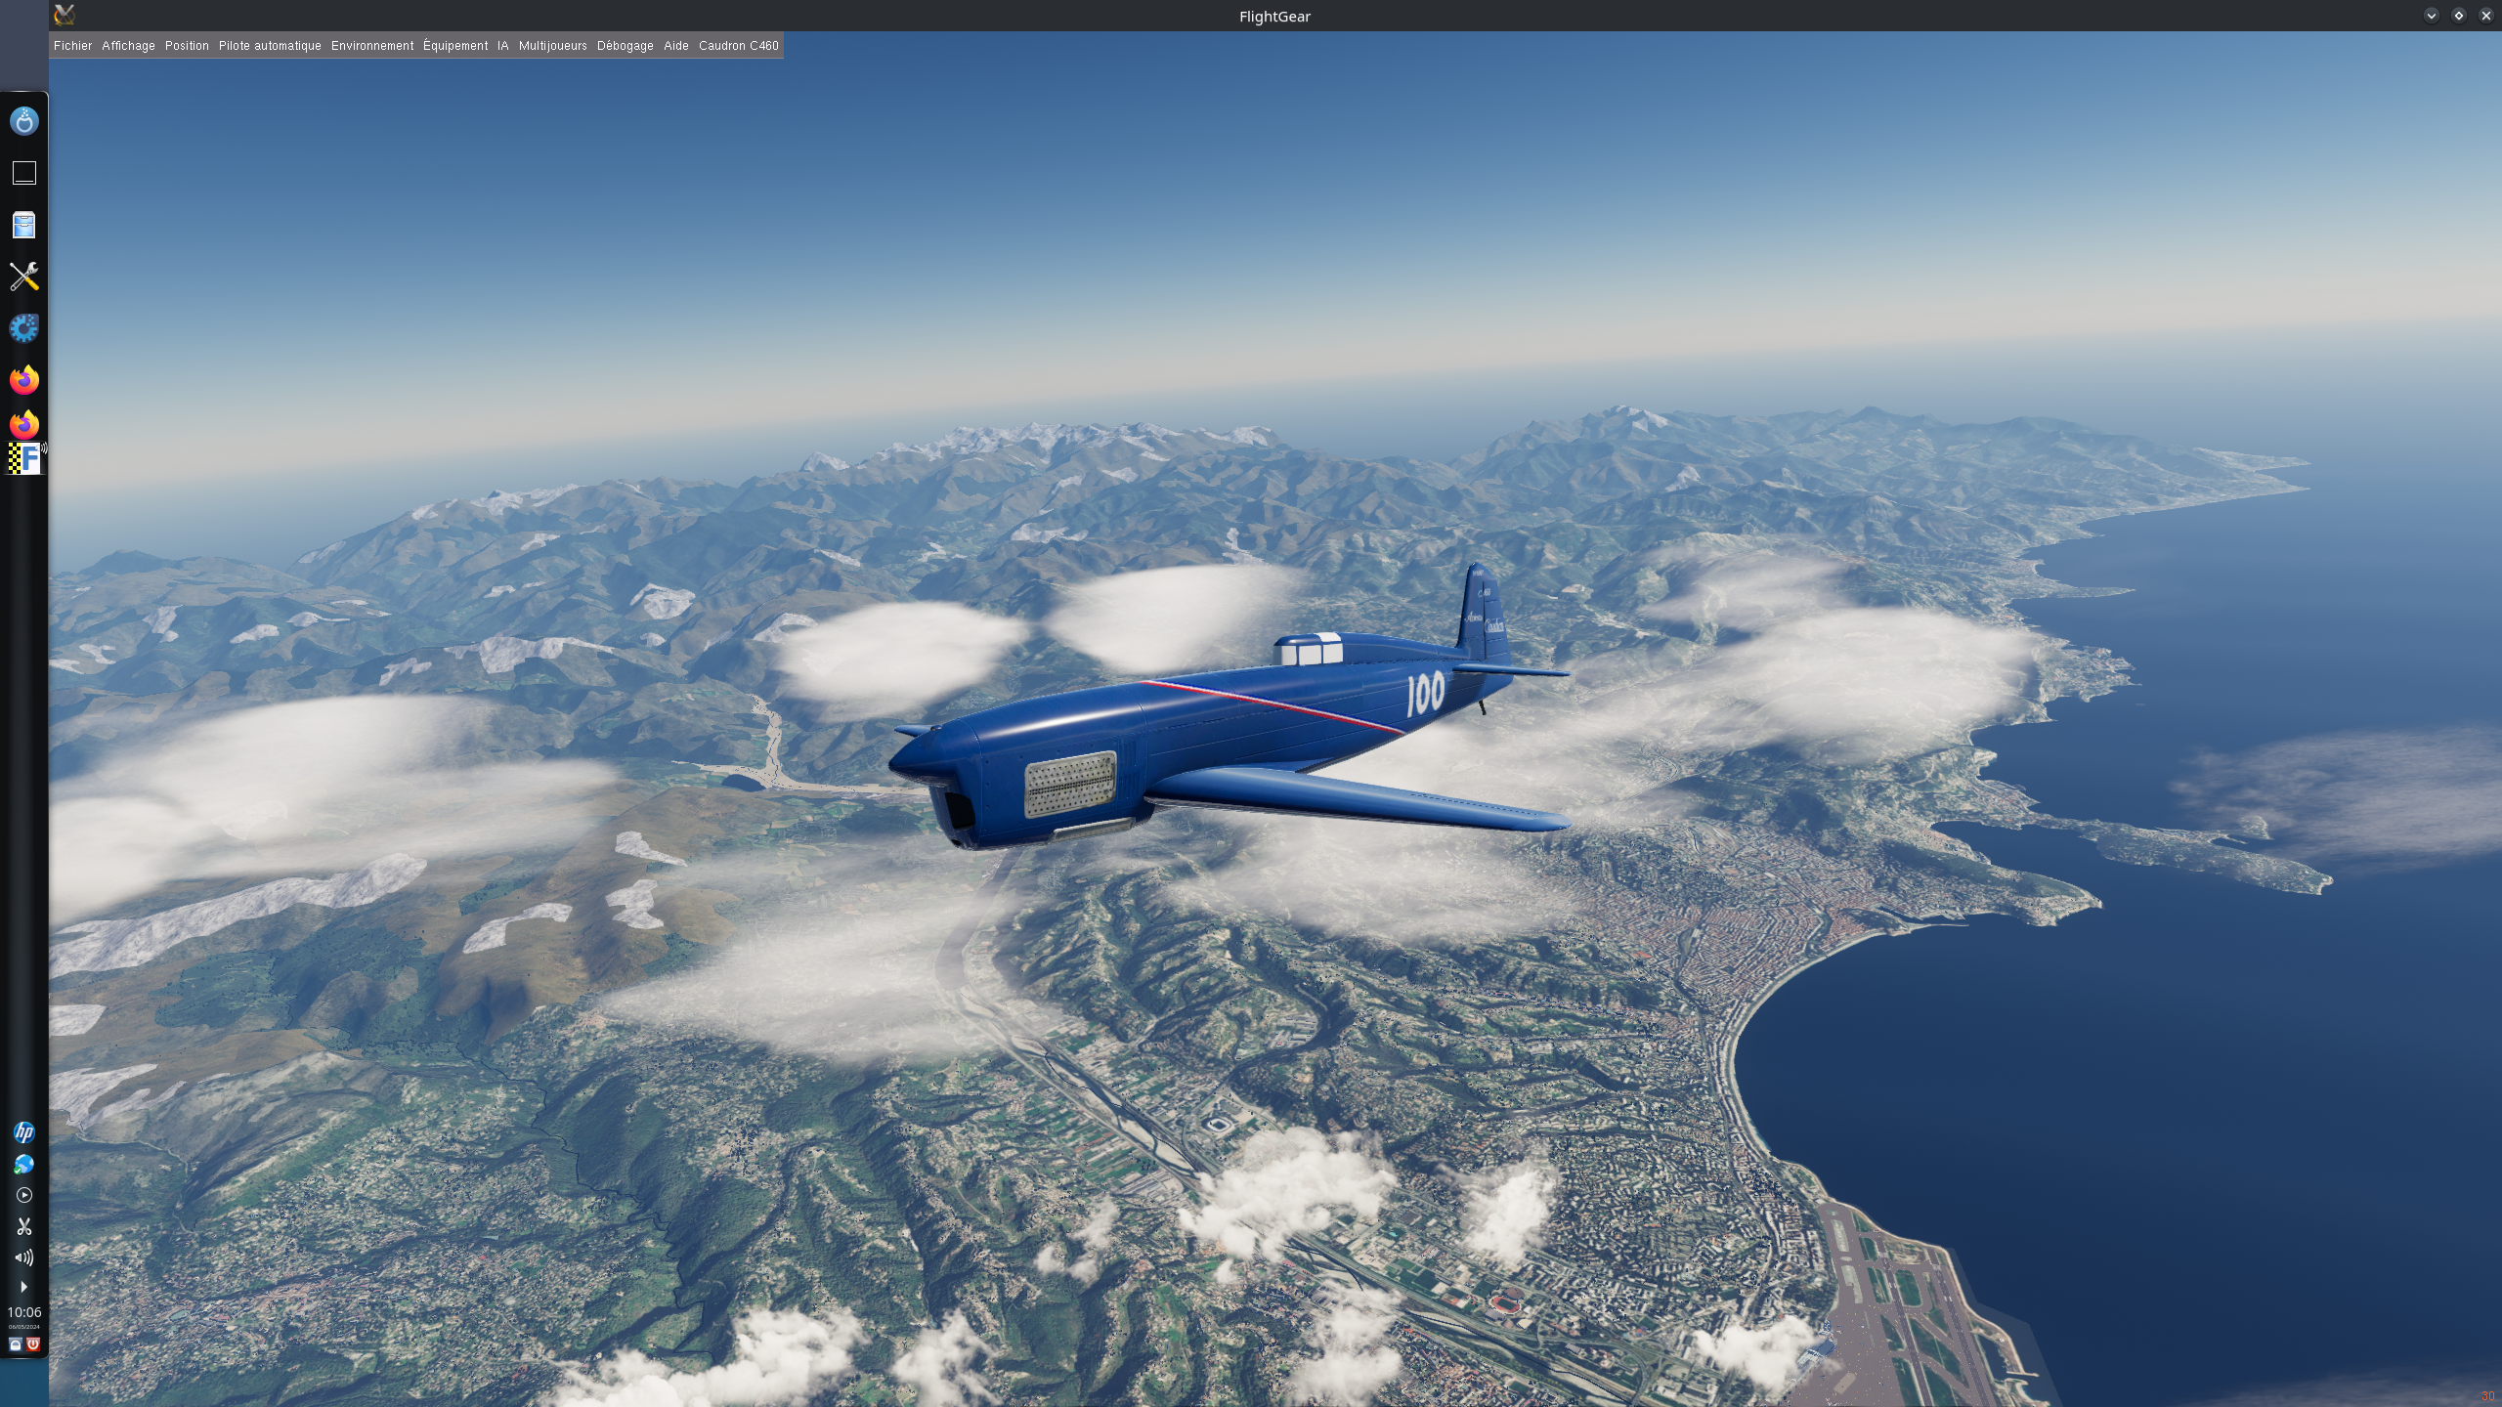The width and height of the screenshot is (2502, 1407).
Task: Open the Affichage menu
Action: coord(128,46)
